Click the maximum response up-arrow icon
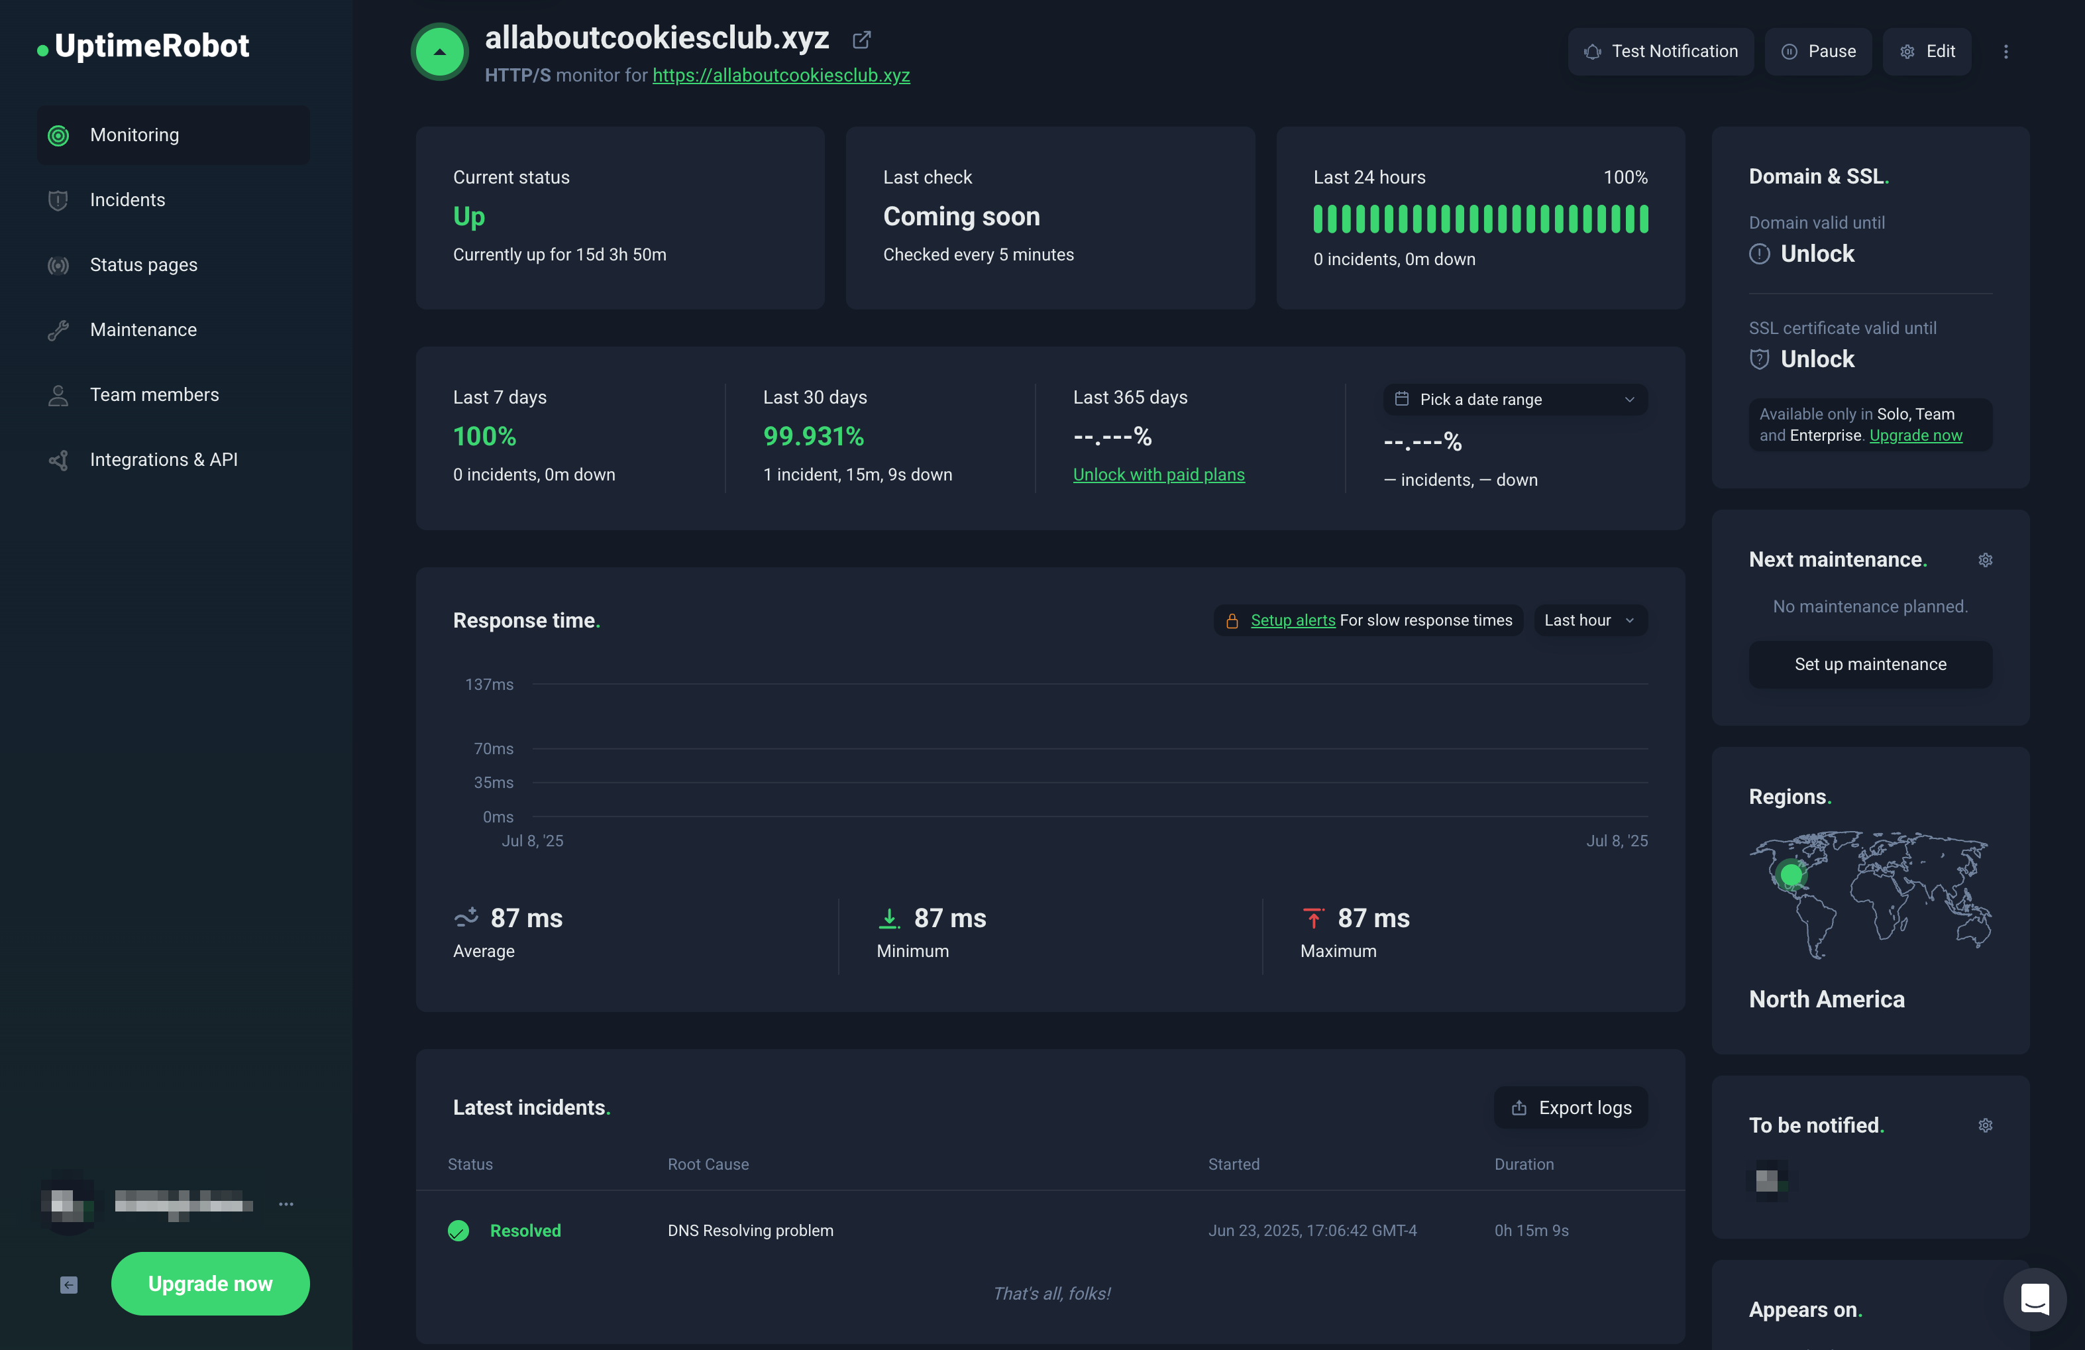 pos(1312,917)
